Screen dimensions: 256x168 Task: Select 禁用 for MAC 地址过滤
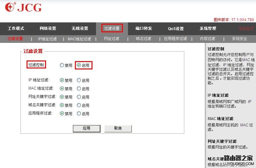(x=62, y=89)
